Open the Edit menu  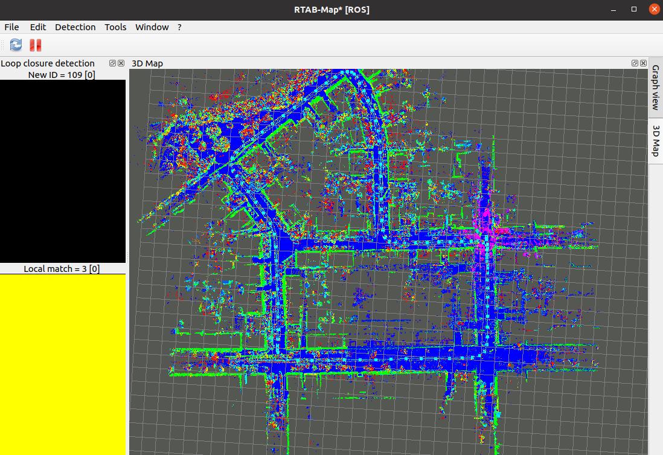(38, 27)
